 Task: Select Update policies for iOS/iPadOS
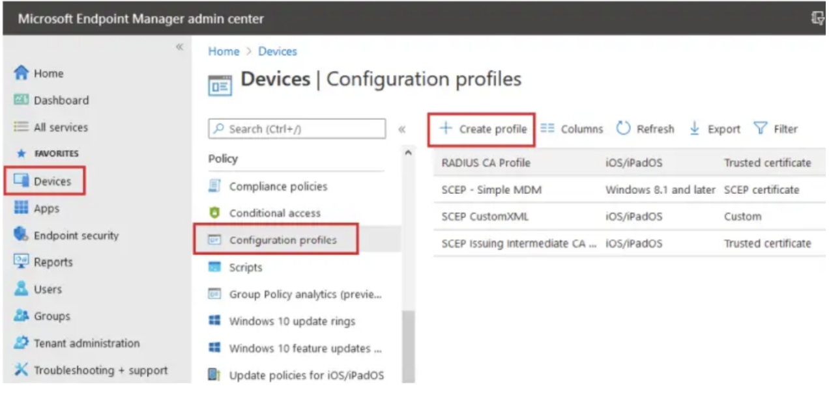tap(306, 375)
